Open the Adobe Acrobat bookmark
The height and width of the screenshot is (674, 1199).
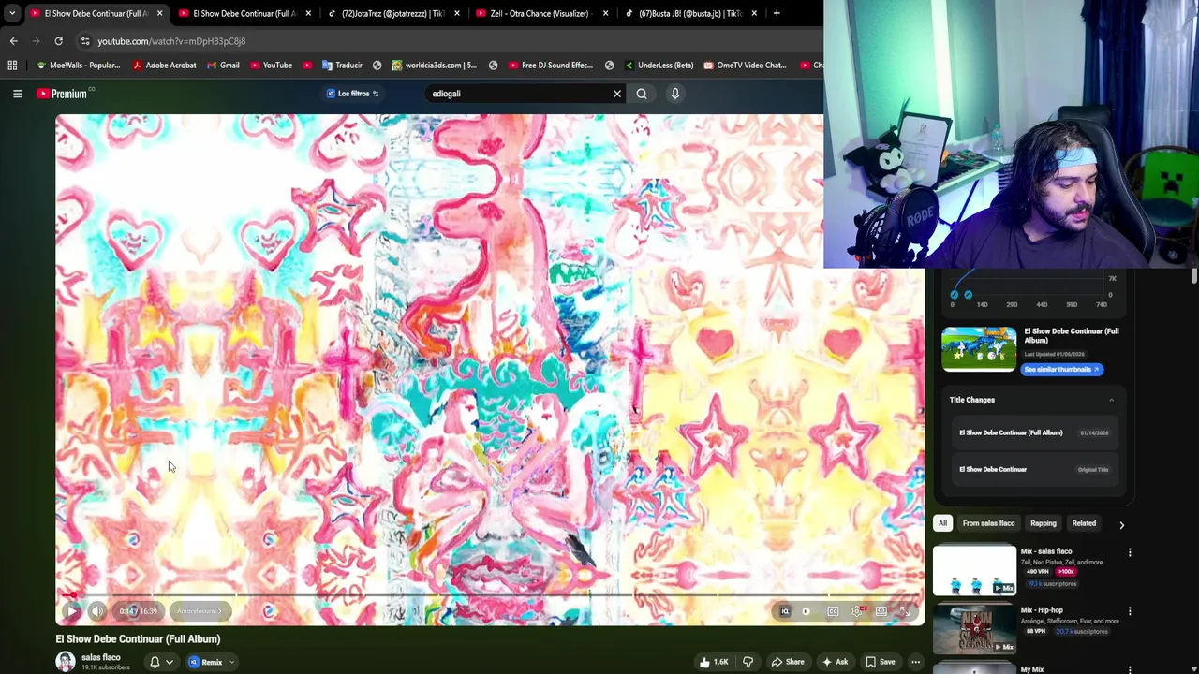pyautogui.click(x=164, y=66)
